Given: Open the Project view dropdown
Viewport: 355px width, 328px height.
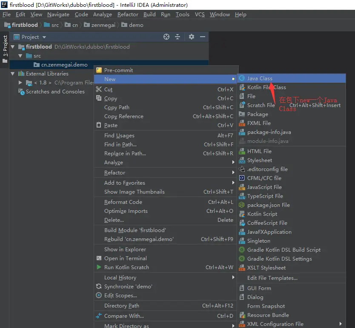Looking at the screenshot, I should pyautogui.click(x=44, y=37).
